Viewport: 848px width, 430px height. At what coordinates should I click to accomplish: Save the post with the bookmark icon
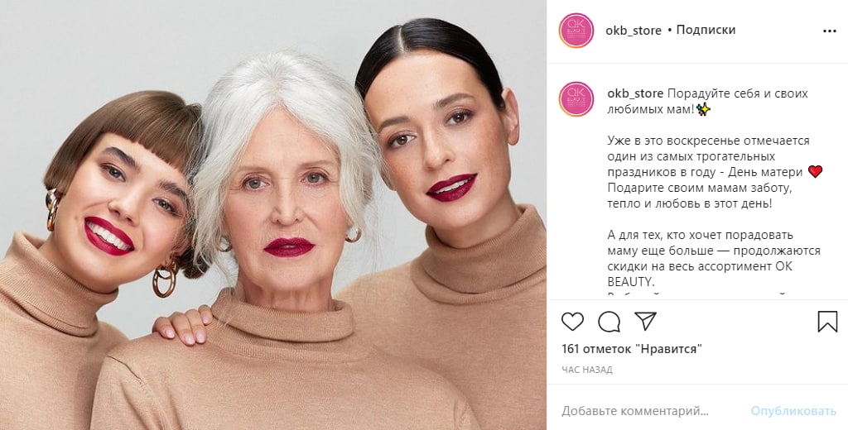(827, 322)
